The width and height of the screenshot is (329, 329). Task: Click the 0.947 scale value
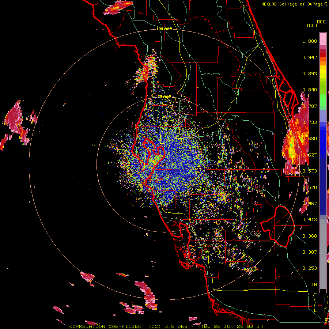pos(310,57)
